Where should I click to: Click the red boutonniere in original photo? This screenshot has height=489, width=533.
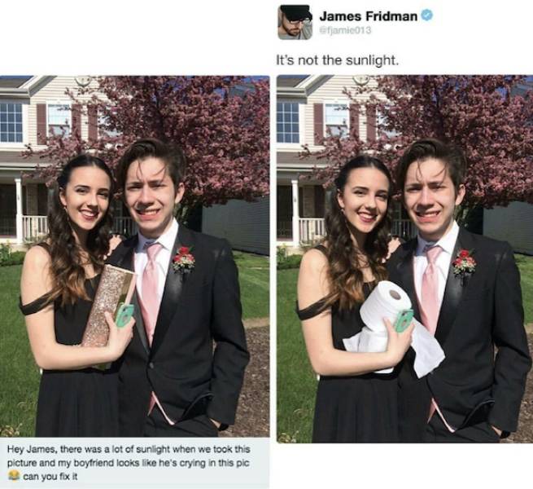(x=184, y=259)
